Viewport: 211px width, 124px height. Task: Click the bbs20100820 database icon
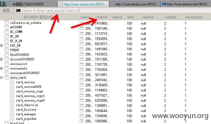pyautogui.click(x=7, y=55)
